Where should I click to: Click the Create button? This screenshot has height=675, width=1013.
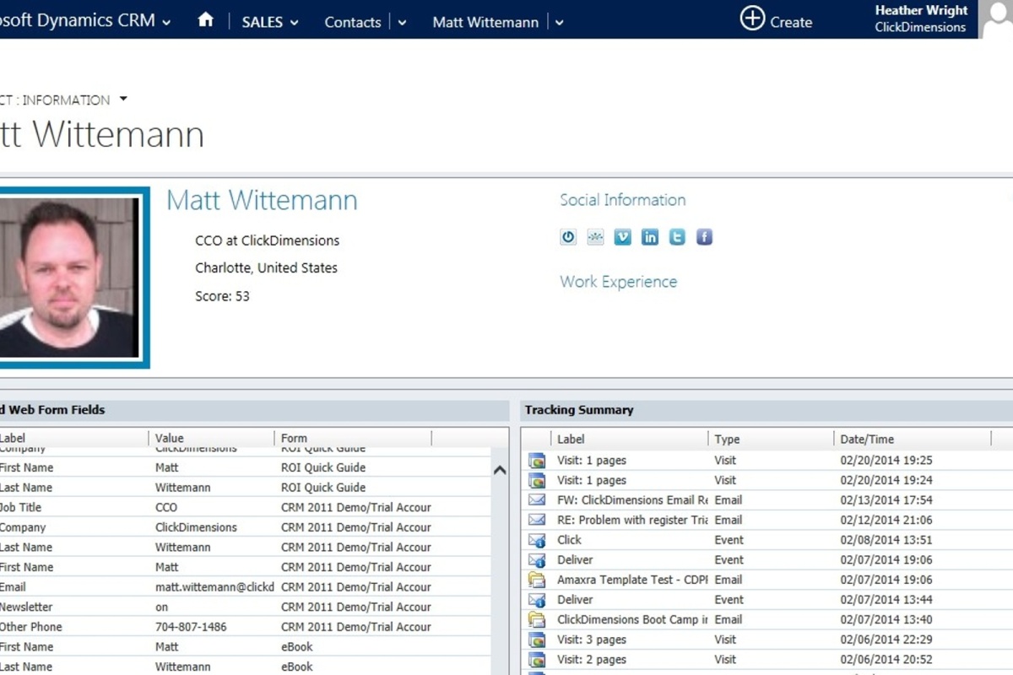(x=776, y=19)
